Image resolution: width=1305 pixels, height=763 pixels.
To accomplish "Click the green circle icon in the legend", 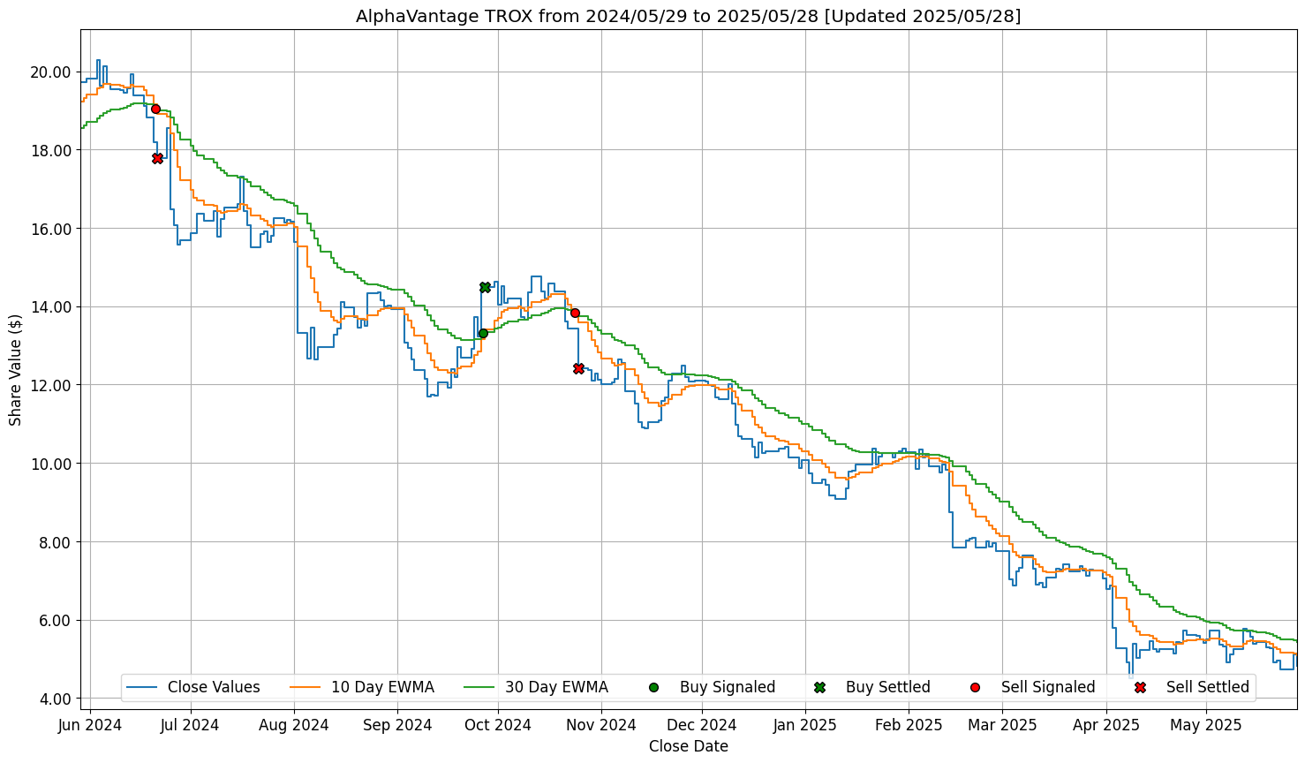I will 653,687.
